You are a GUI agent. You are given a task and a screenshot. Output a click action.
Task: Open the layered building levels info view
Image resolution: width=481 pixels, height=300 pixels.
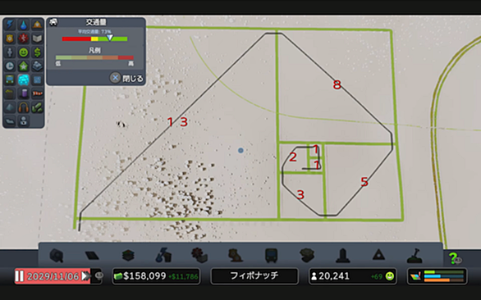pyautogui.click(x=37, y=66)
